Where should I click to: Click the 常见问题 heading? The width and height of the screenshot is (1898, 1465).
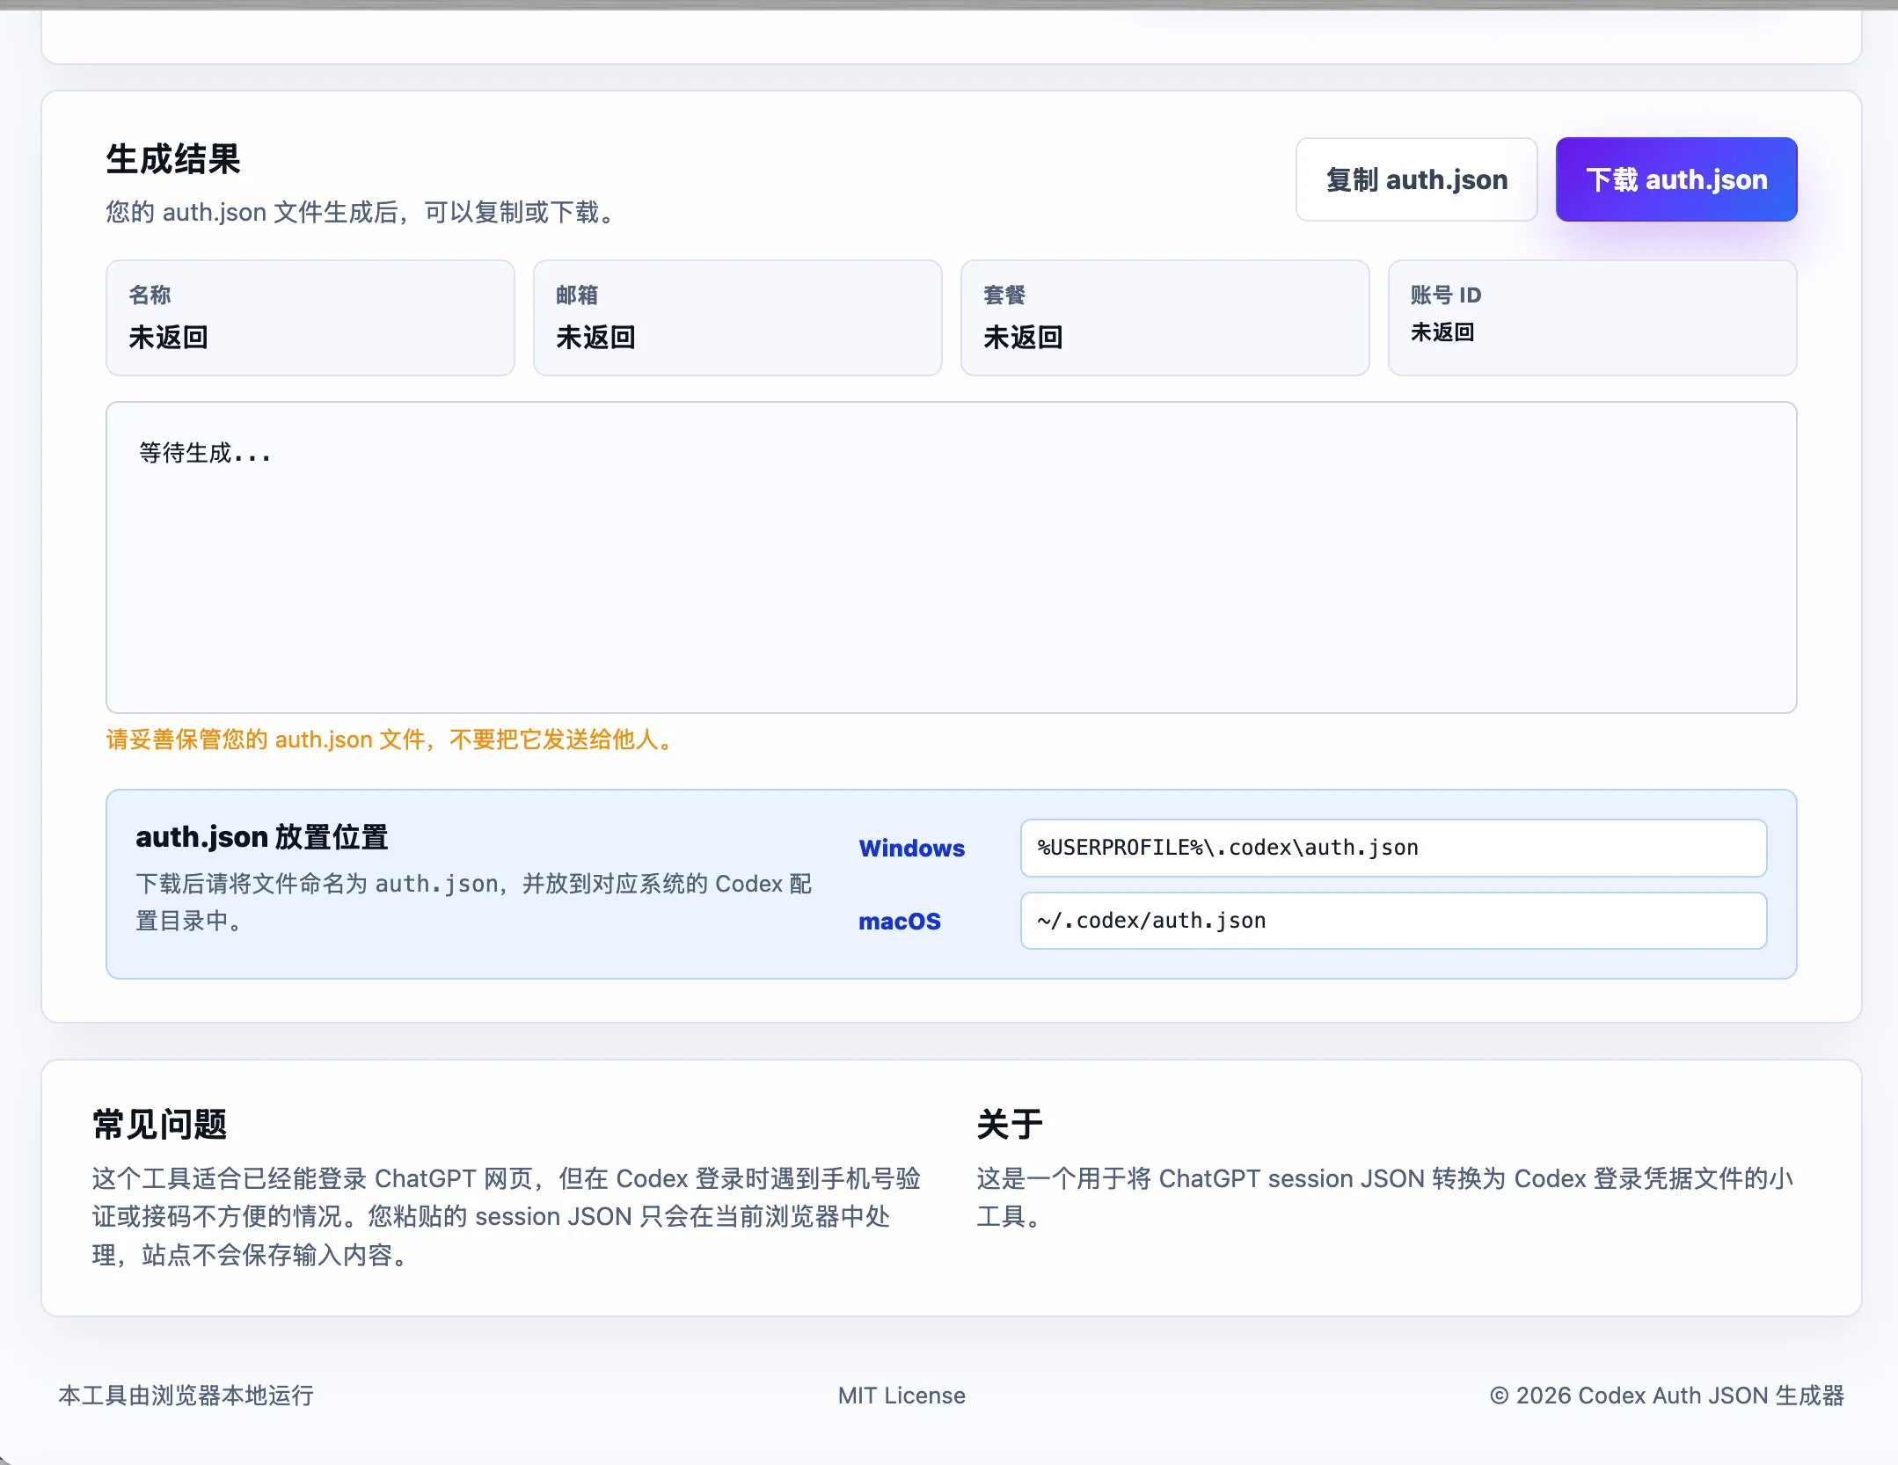point(160,1124)
